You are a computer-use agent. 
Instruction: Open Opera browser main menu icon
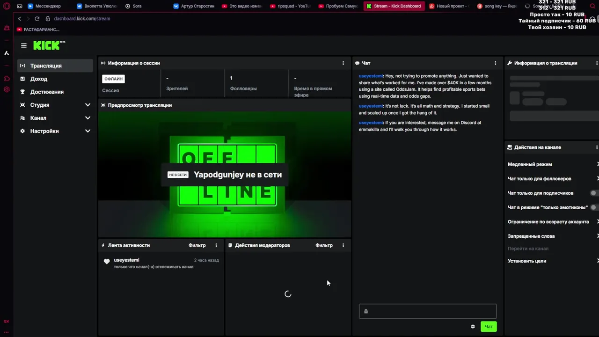pyautogui.click(x=7, y=6)
